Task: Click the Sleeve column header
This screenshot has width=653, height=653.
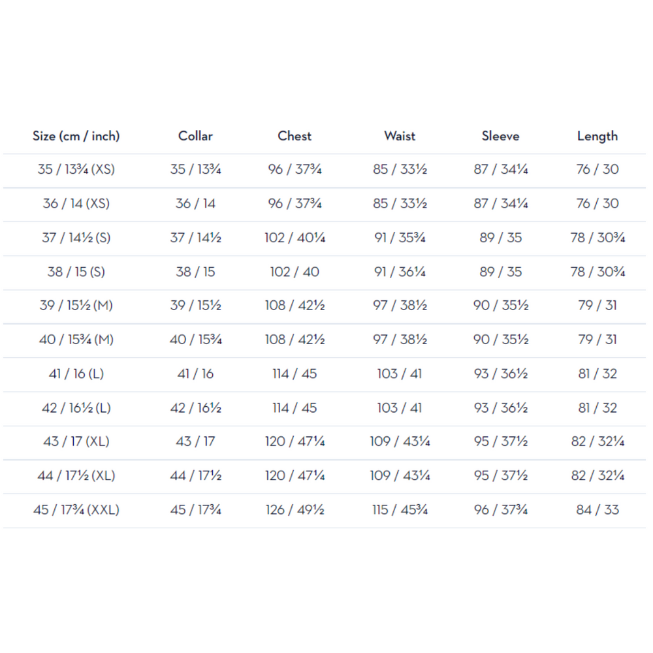Action: (501, 136)
